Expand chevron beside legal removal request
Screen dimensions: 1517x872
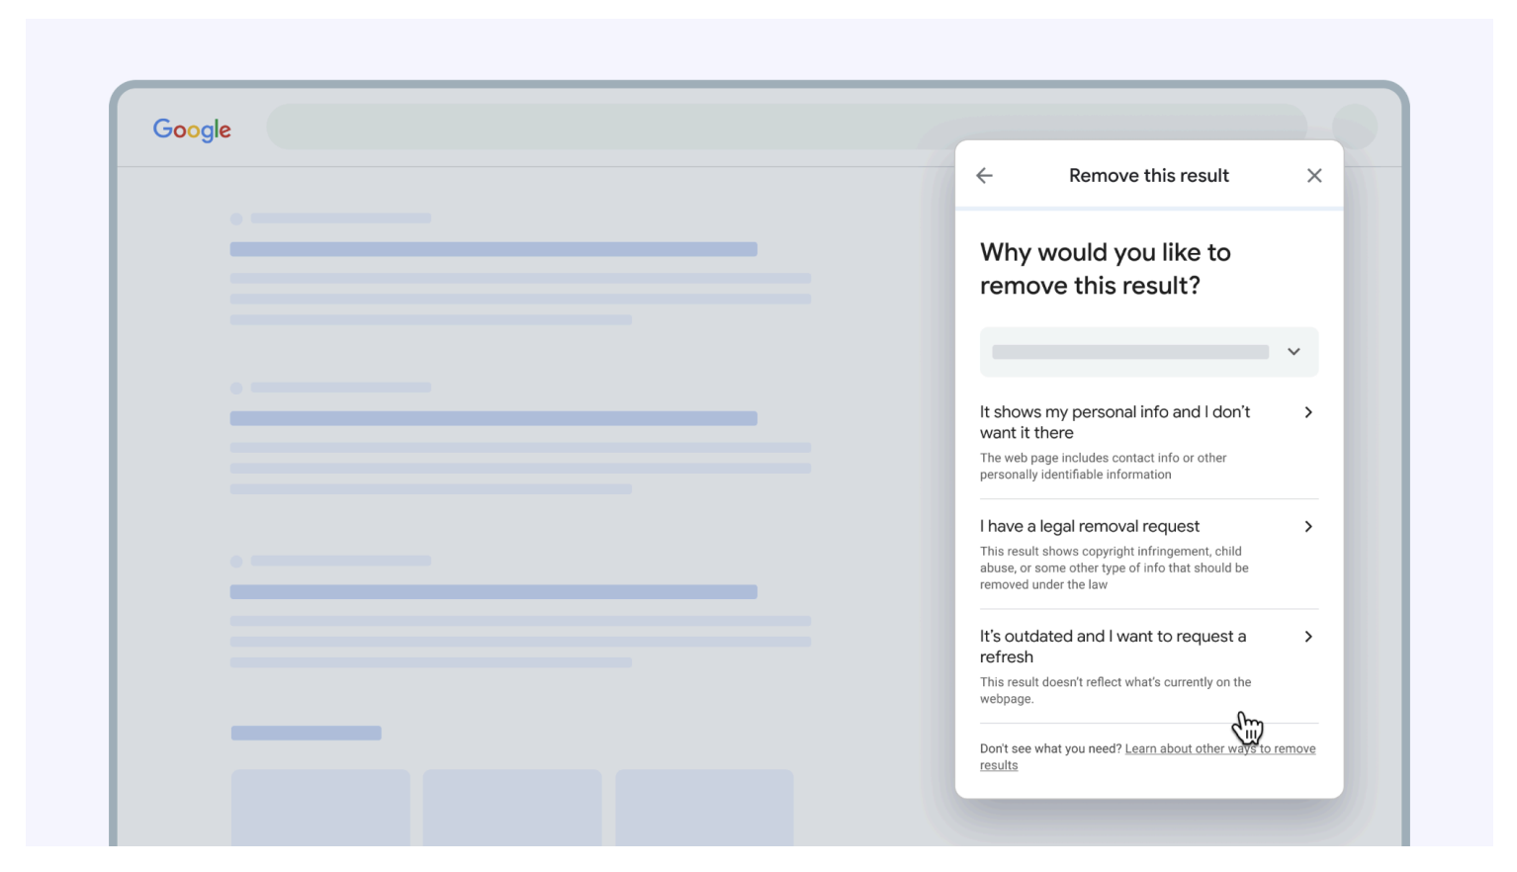pyautogui.click(x=1307, y=527)
